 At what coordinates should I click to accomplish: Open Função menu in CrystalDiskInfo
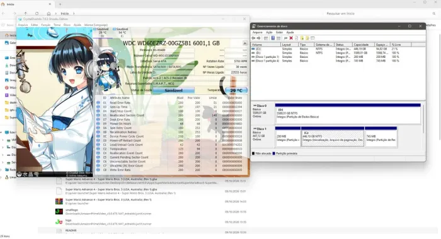point(45,25)
